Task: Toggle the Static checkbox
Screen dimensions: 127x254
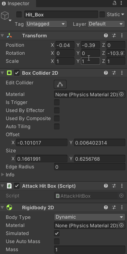Action: pos(102,14)
